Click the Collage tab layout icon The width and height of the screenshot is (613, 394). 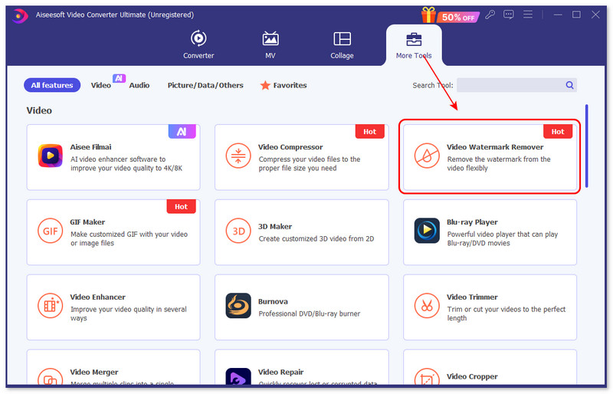[x=342, y=39]
